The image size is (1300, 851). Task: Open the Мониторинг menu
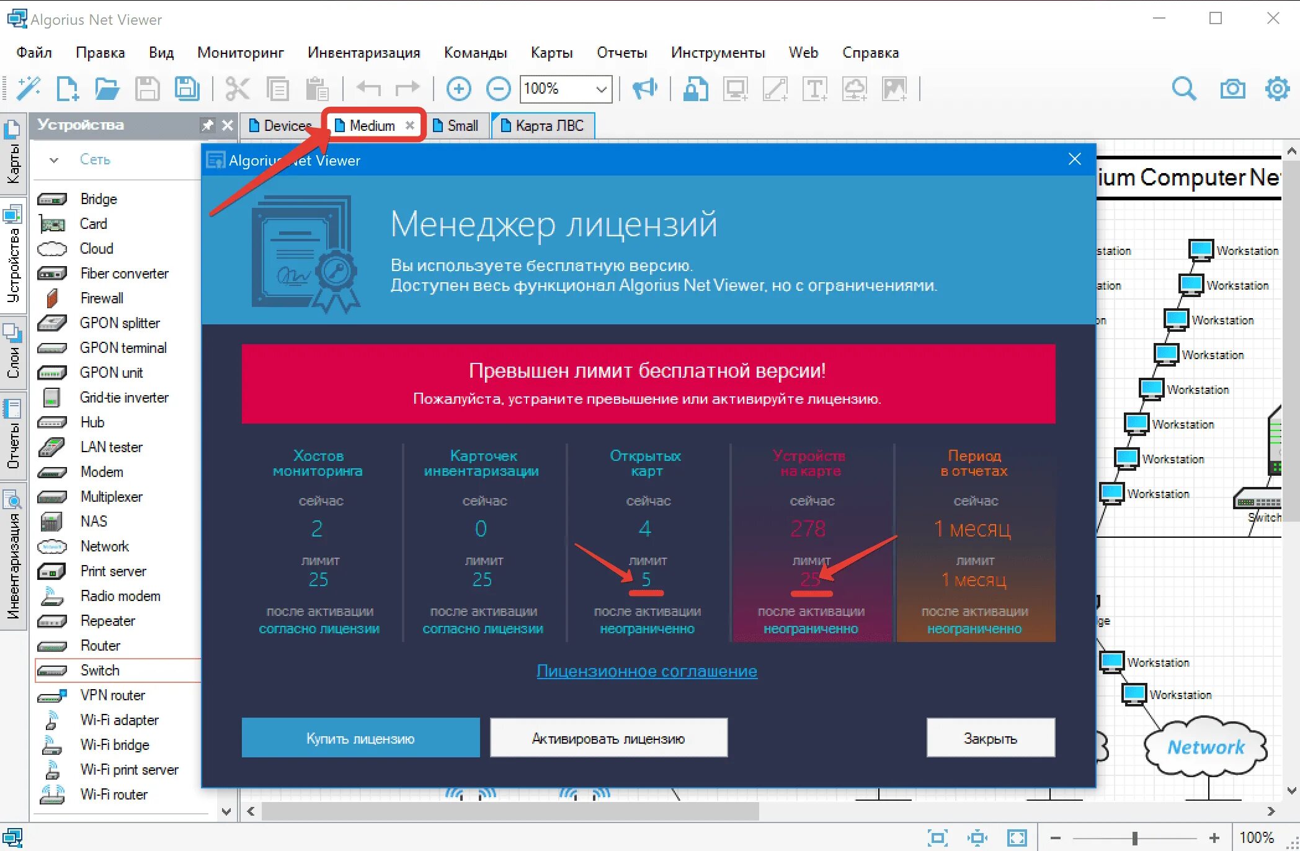(x=240, y=53)
